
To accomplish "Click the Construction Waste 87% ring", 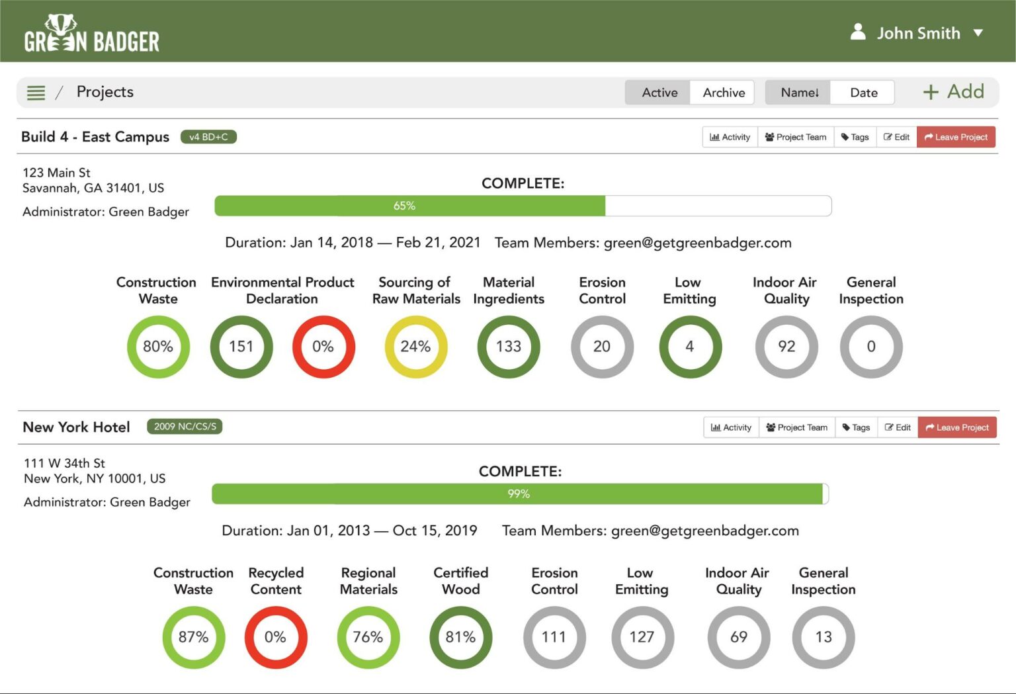I will 193,637.
